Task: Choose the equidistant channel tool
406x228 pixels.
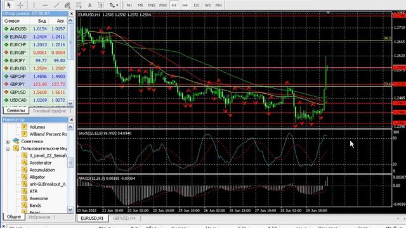Action: click(x=68, y=5)
